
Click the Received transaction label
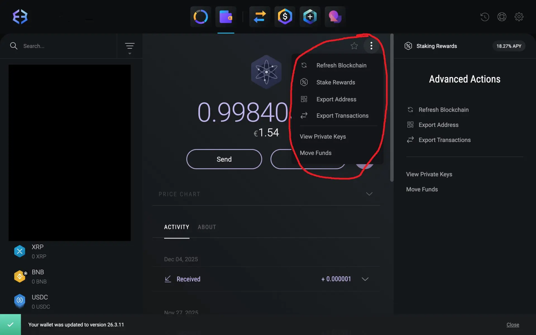coord(188,279)
